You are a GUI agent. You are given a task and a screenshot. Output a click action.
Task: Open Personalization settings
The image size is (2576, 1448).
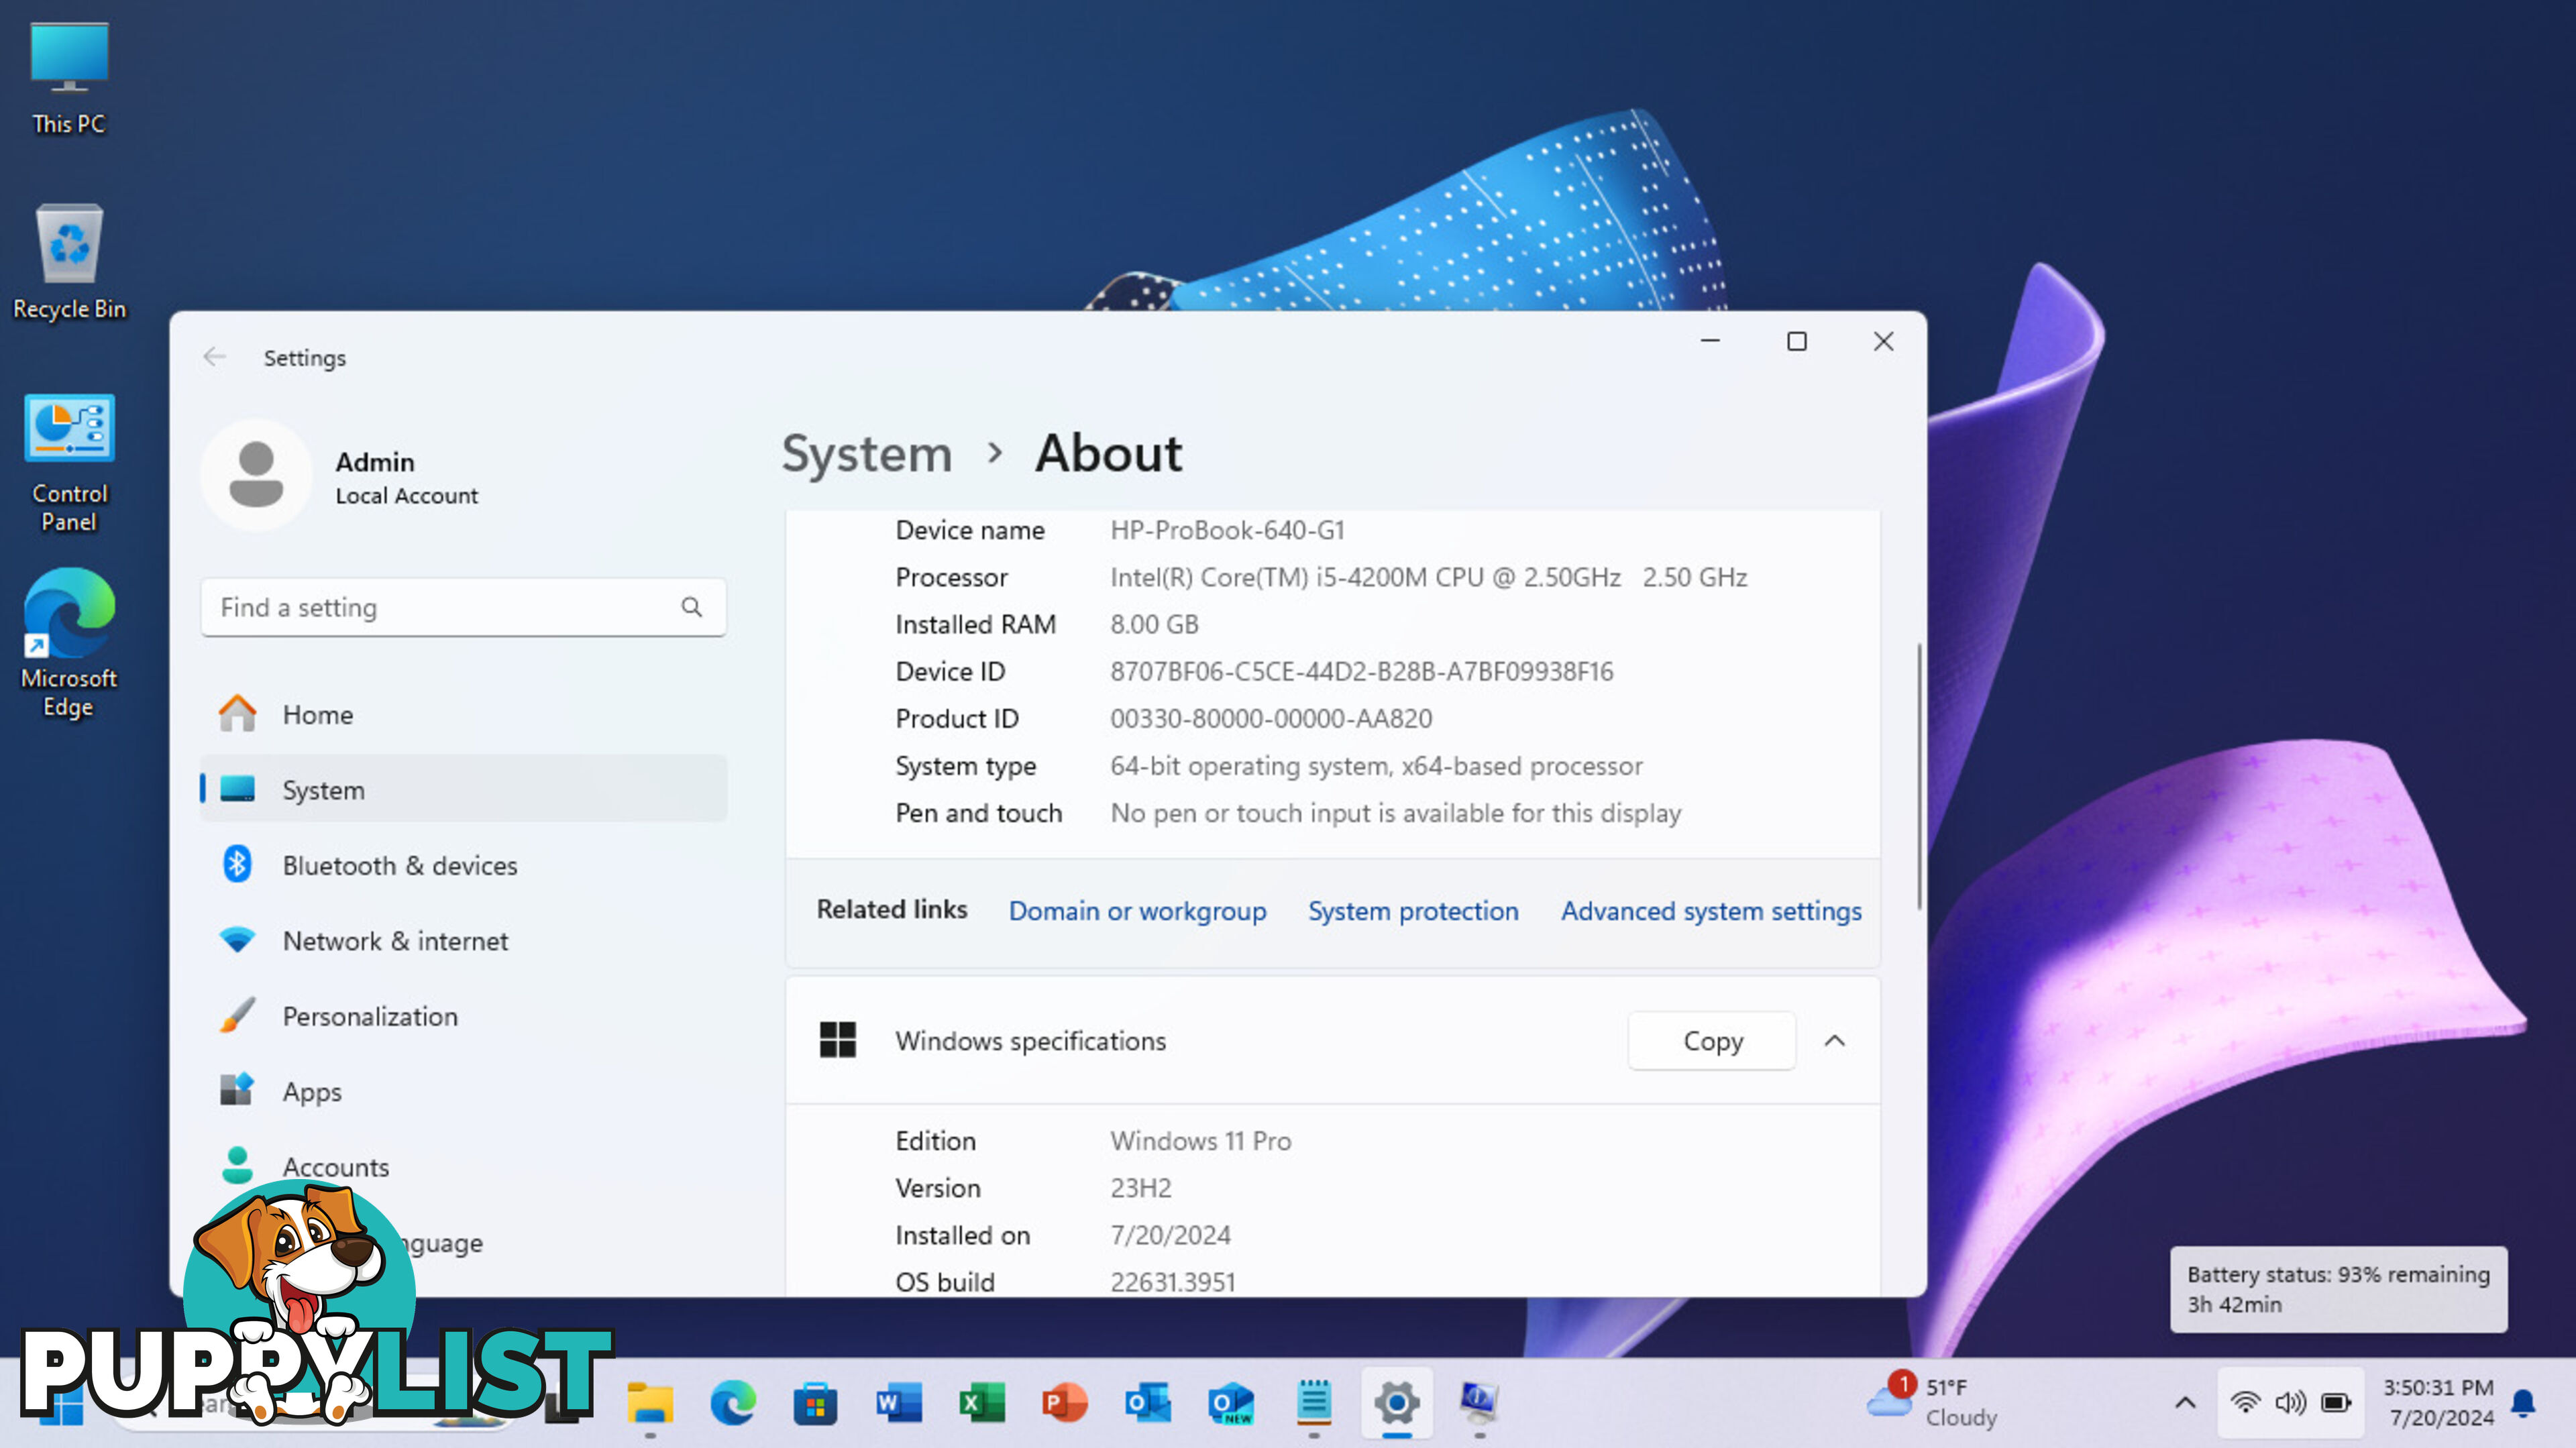click(x=463, y=1016)
